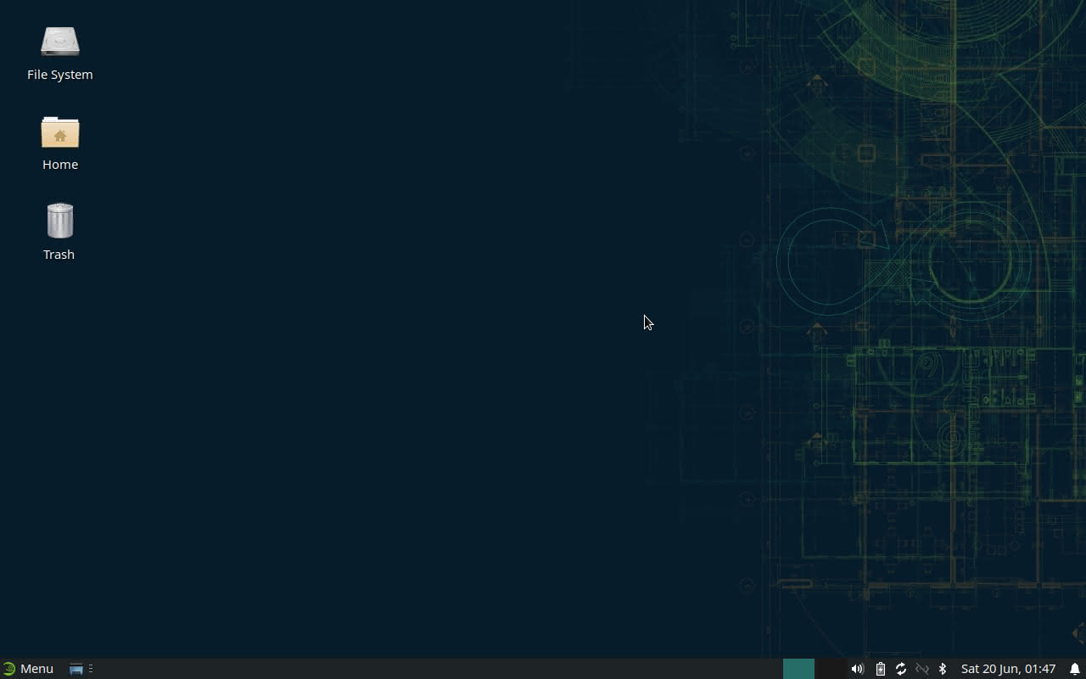Click the volume speaker icon
Image resolution: width=1086 pixels, height=679 pixels.
857,669
